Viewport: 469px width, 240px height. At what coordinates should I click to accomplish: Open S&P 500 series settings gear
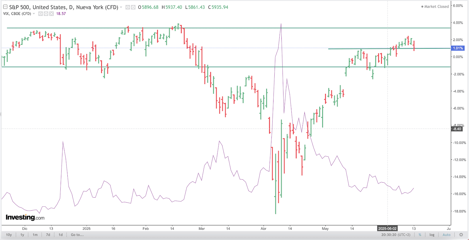point(133,7)
